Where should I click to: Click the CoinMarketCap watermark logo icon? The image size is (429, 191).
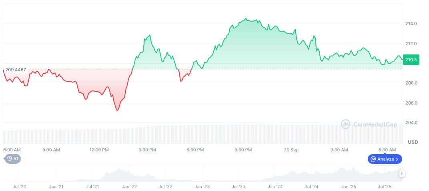point(345,124)
